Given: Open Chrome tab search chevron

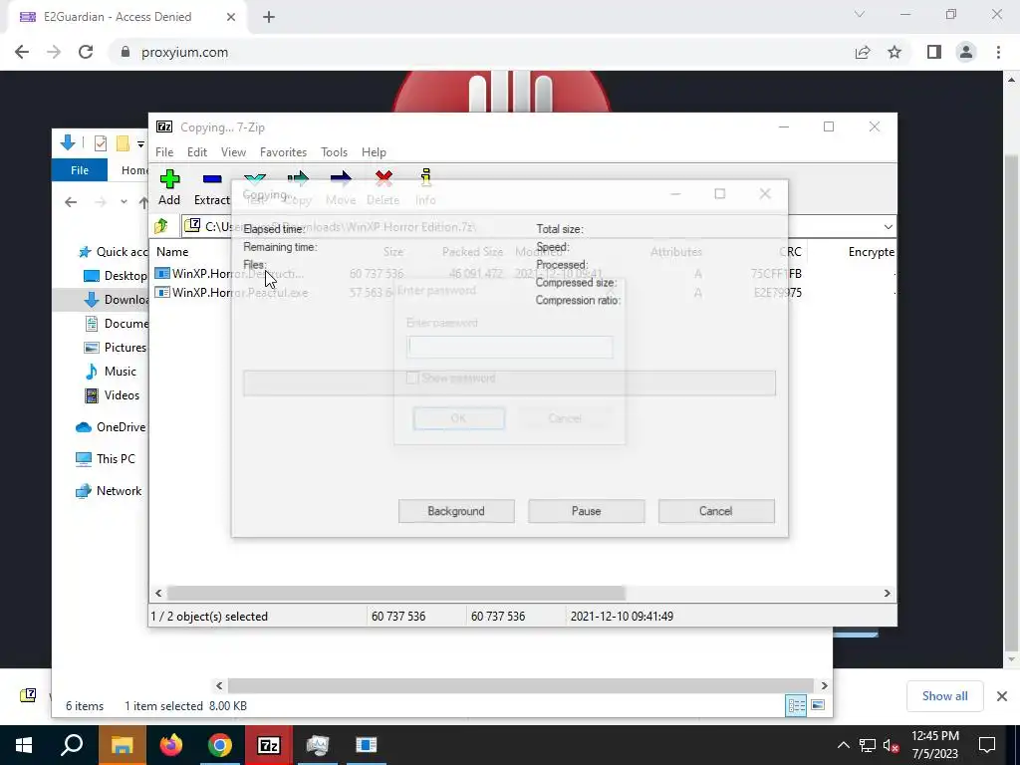Looking at the screenshot, I should coord(860,14).
